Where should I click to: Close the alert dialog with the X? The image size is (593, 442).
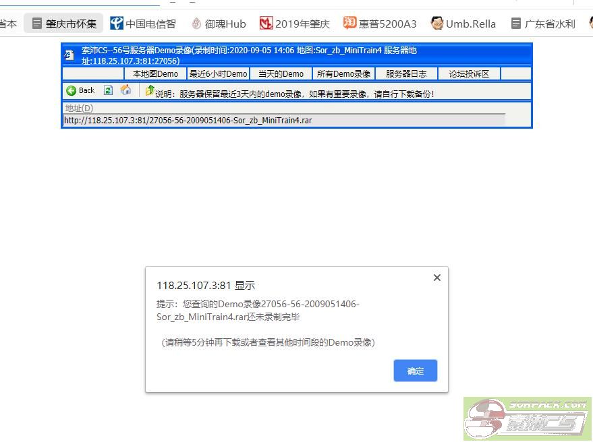436,278
